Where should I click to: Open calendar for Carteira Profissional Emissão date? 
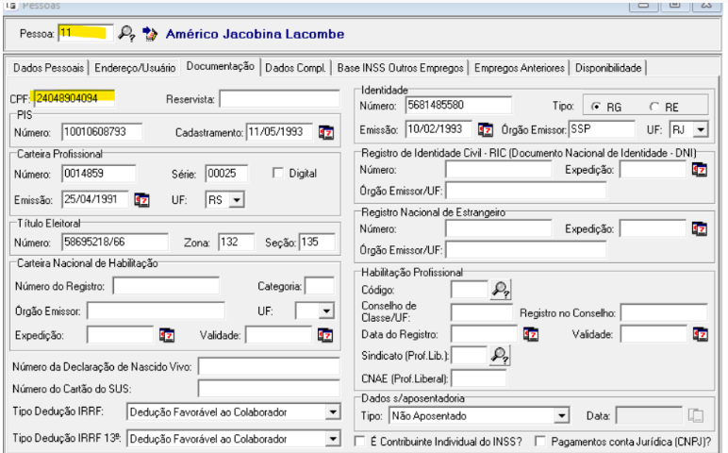[x=142, y=199]
